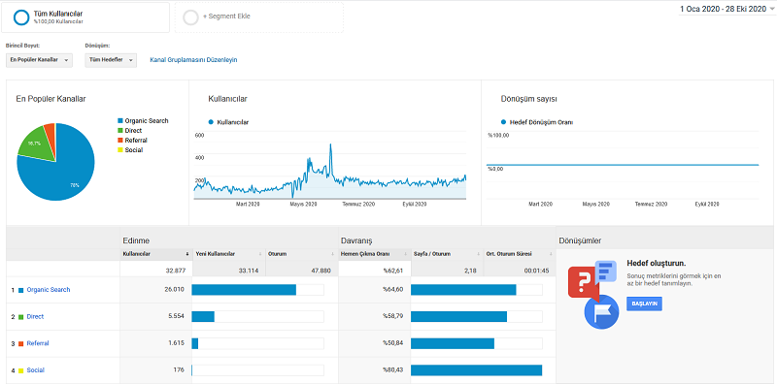The height and width of the screenshot is (384, 777).
Task: Click the BAŞLAYIN button
Action: coord(644,304)
